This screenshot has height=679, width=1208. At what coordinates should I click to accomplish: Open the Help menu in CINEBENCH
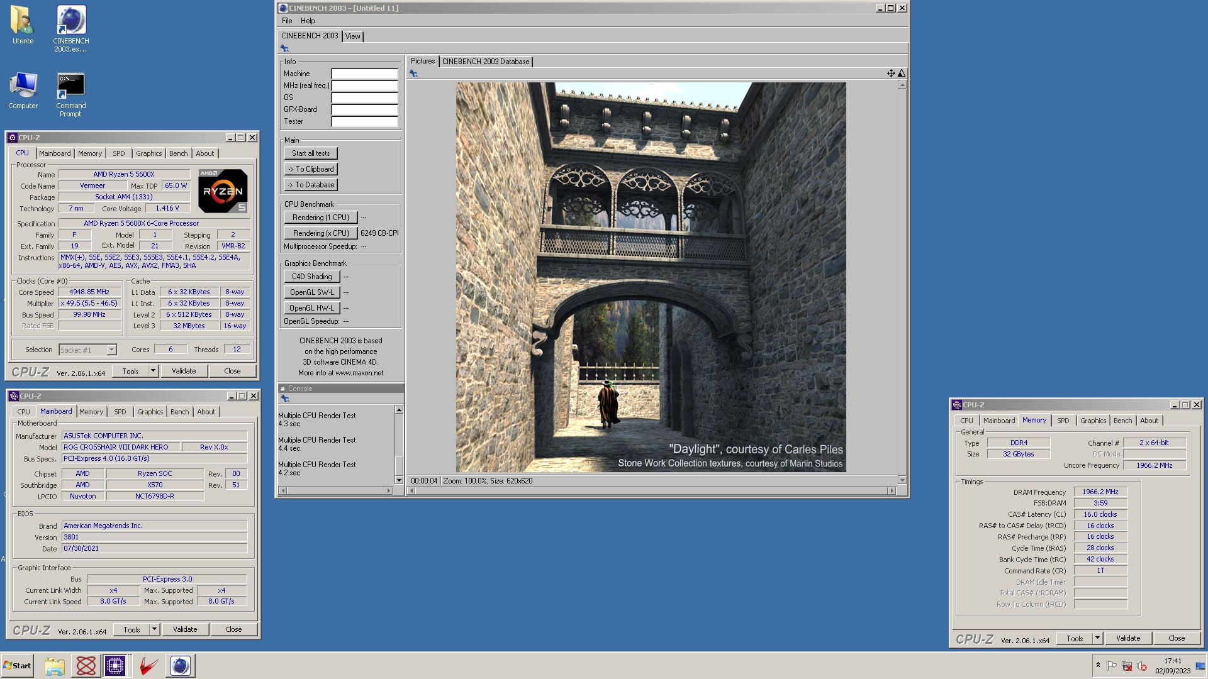308,21
